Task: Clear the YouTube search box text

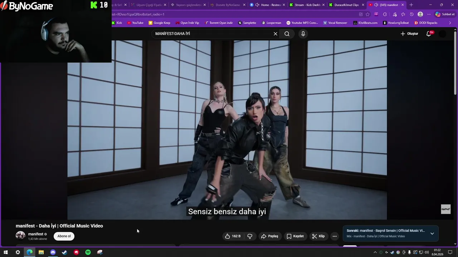Action: click(276, 34)
